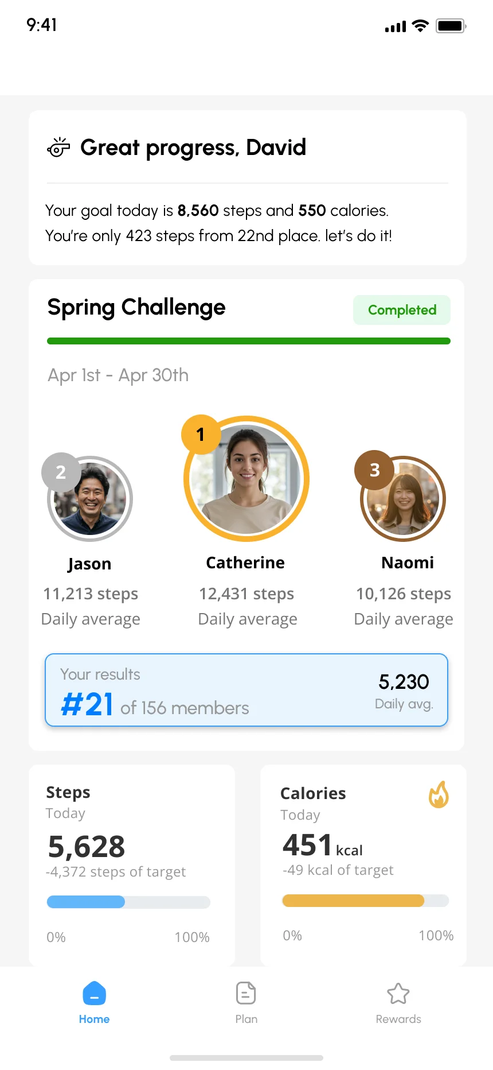Image resolution: width=493 pixels, height=1070 pixels.
Task: Tap the Completed status badge
Action: (401, 310)
